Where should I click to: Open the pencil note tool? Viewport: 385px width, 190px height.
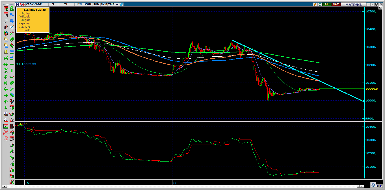[x=12, y=27]
